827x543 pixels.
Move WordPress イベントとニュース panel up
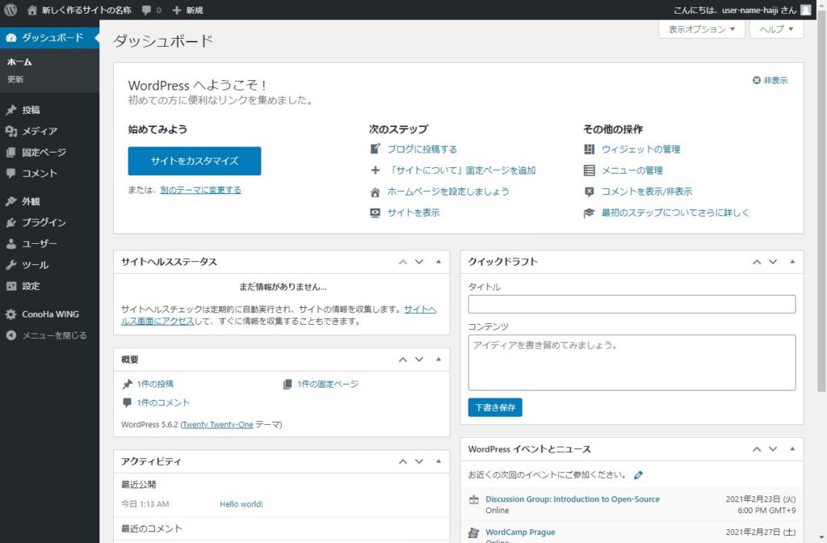(756, 449)
